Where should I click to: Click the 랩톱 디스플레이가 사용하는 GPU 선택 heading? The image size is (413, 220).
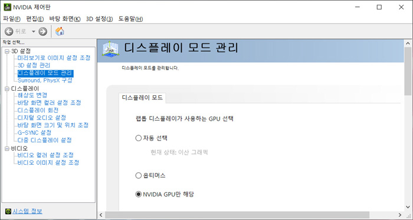click(x=184, y=119)
